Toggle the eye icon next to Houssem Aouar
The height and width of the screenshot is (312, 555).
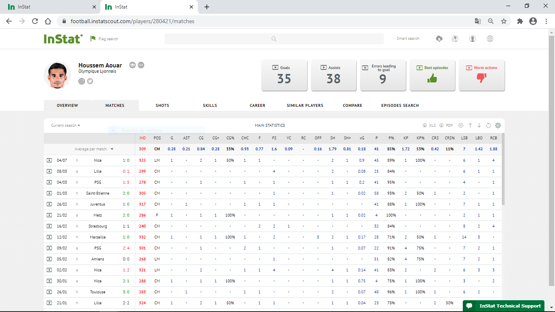[x=132, y=65]
